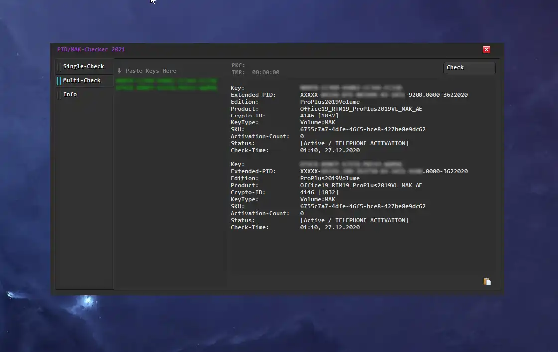
Task: Click the first blurred green key line
Action: click(x=166, y=81)
